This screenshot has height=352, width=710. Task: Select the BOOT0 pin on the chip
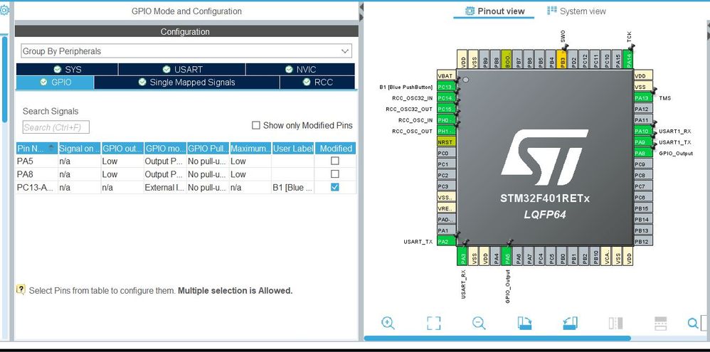click(x=507, y=59)
